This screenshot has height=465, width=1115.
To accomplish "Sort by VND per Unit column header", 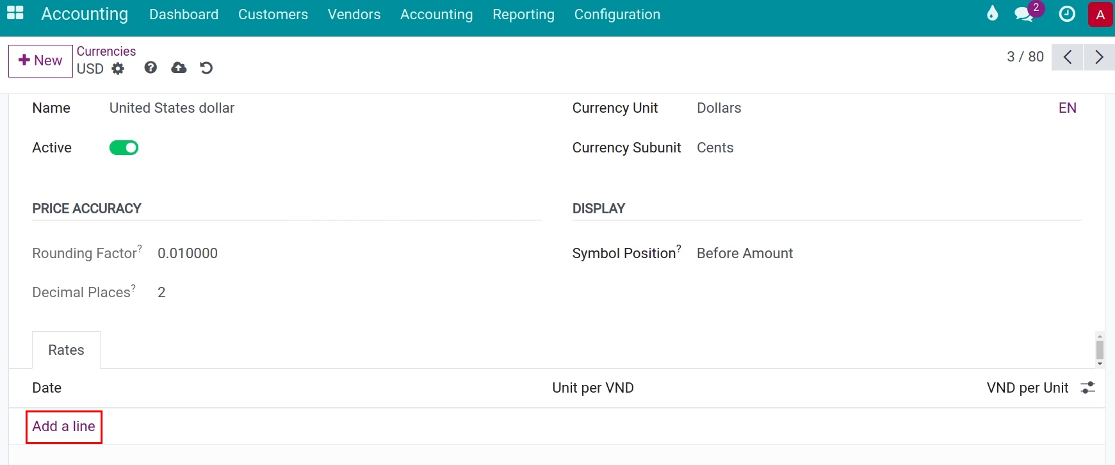I will coord(1027,387).
